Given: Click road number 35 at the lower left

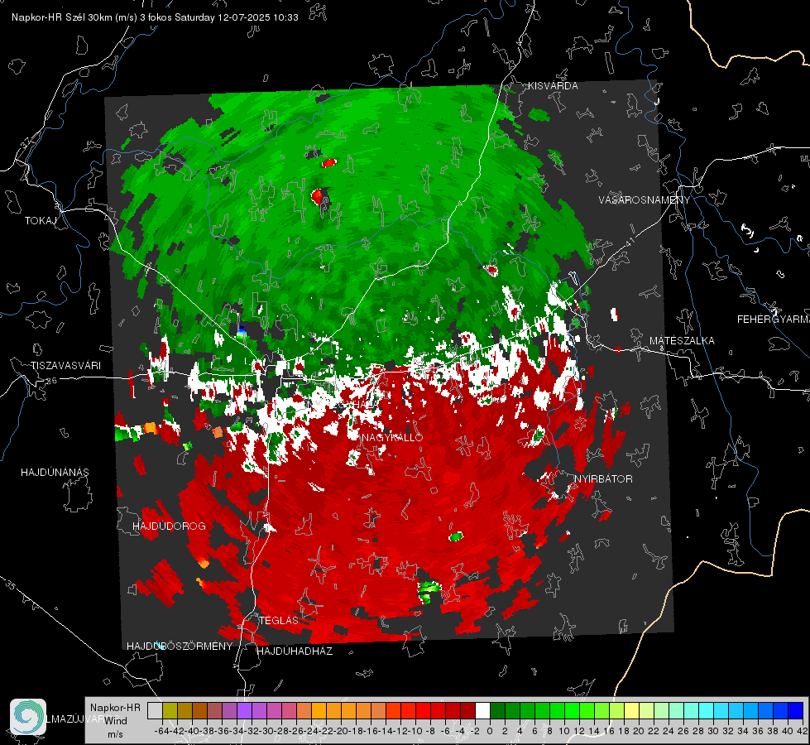Looking at the screenshot, I should 10,584.
